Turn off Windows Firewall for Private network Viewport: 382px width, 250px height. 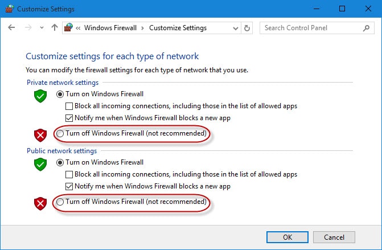point(60,133)
